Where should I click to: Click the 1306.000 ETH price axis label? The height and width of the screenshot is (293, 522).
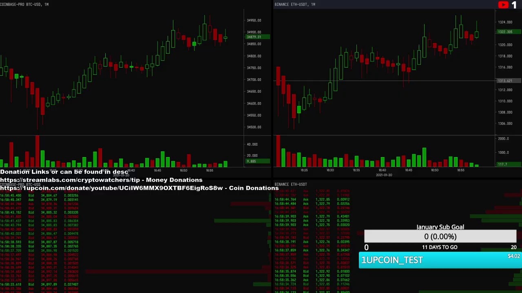505,123
